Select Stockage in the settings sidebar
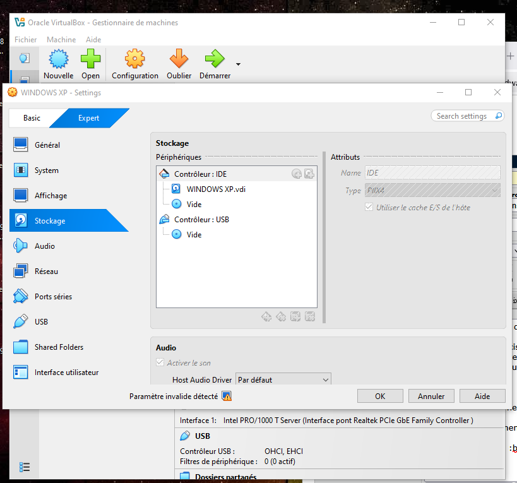The width and height of the screenshot is (517, 483). pos(50,221)
